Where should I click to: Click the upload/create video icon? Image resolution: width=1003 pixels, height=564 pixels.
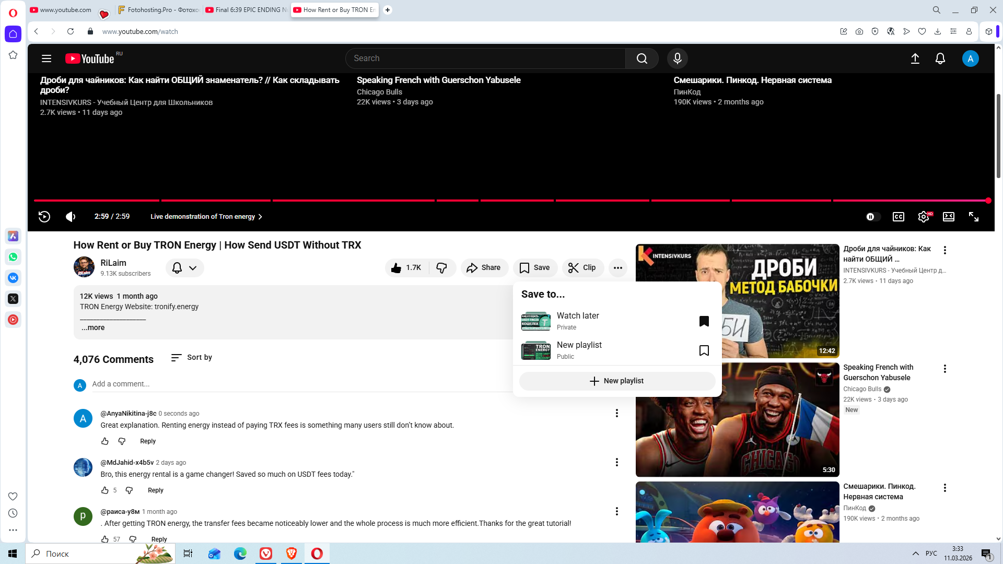click(x=915, y=58)
